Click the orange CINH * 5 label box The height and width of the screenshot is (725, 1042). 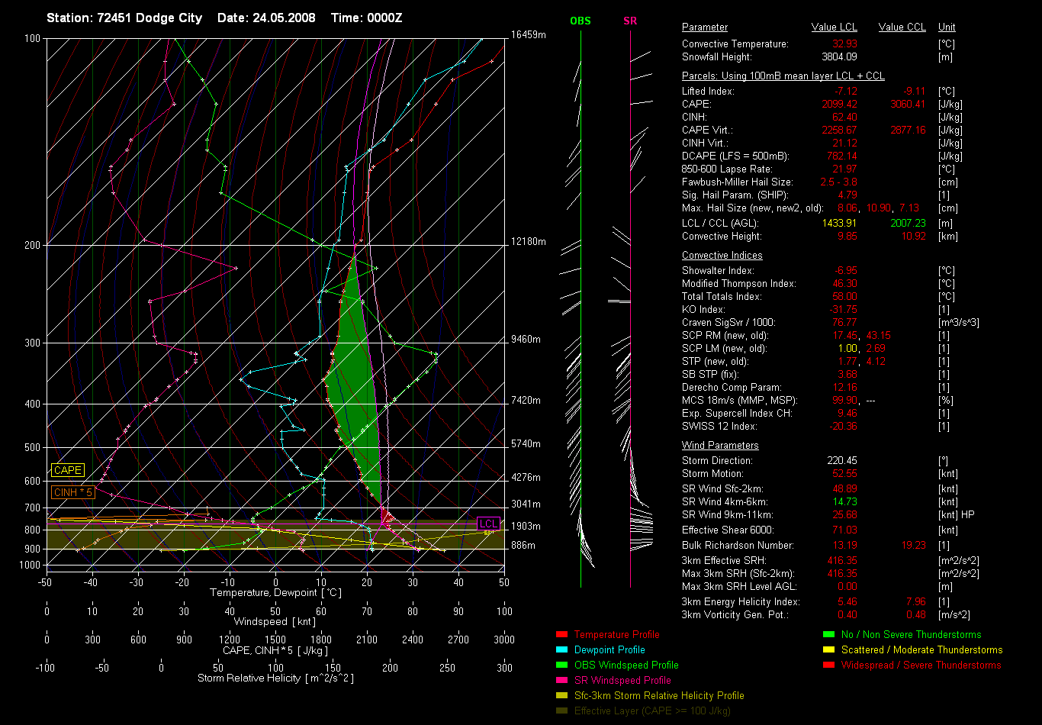[x=73, y=493]
